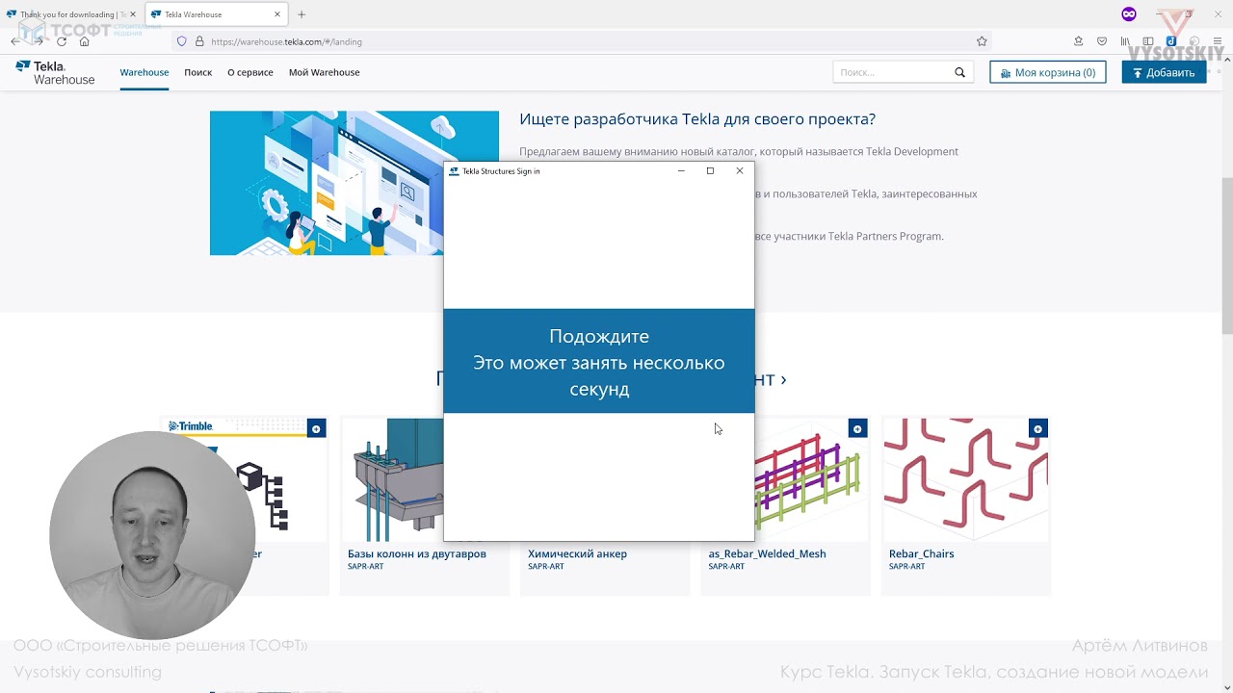This screenshot has width=1233, height=693.
Task: Open Моя корзина (0) button
Action: point(1047,72)
